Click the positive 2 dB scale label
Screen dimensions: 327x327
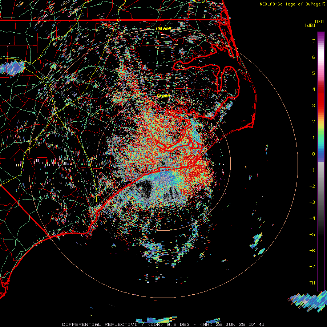314,122
